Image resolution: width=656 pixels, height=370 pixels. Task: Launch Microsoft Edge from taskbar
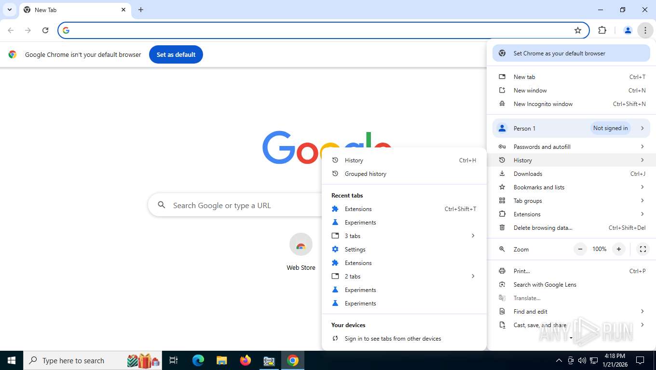point(198,360)
